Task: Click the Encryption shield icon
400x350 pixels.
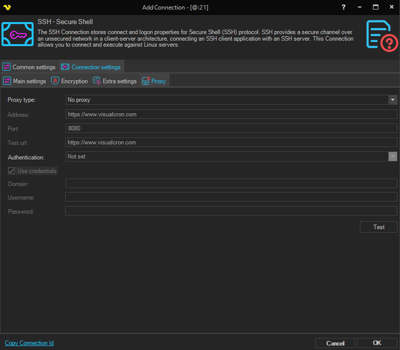Action: pyautogui.click(x=55, y=81)
